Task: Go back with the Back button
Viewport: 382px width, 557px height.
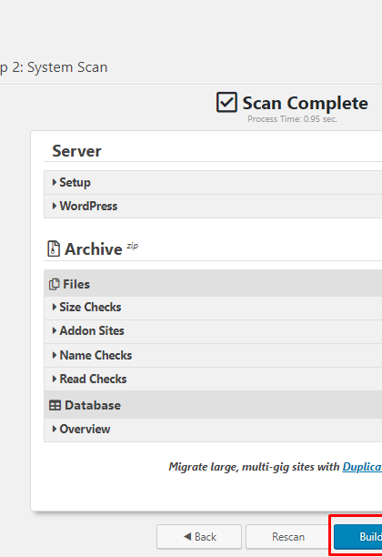Action: (x=199, y=536)
